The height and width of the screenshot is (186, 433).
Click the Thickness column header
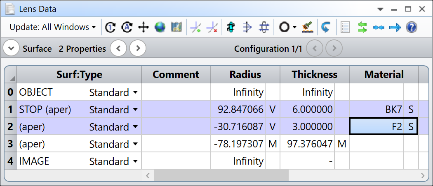pos(314,75)
